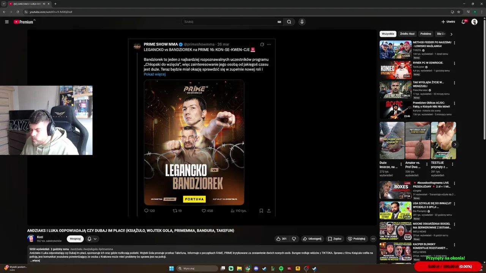This screenshot has width=486, height=273.
Task: Go to YouTube Premium home logo
Action: (24, 22)
